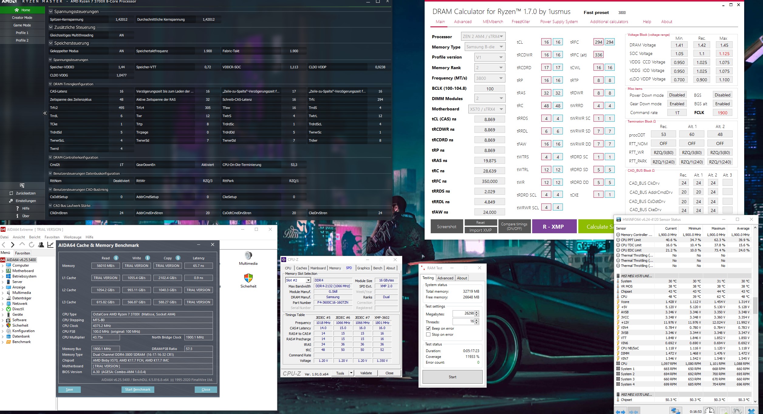Click Ryzen Master profile import/export icon
763x414 pixels.
point(22,185)
